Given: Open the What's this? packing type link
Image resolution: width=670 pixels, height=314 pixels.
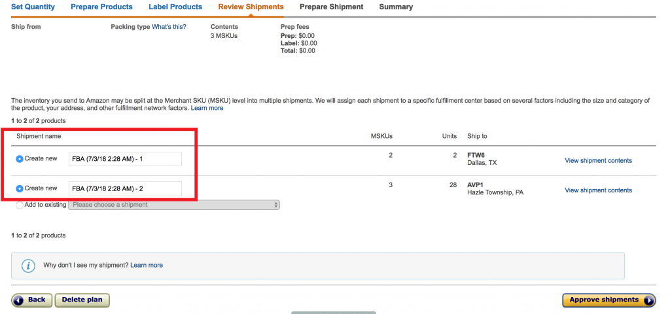Looking at the screenshot, I should (x=169, y=27).
